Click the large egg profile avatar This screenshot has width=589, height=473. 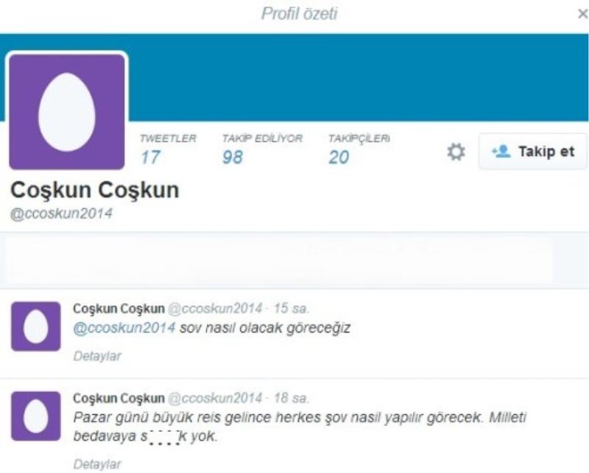(67, 112)
